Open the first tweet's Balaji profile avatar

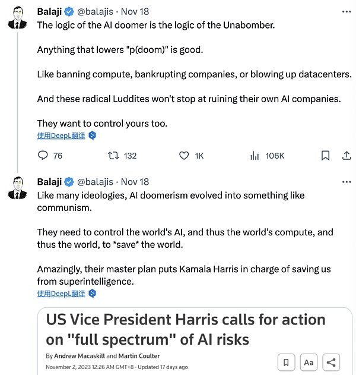point(18,17)
